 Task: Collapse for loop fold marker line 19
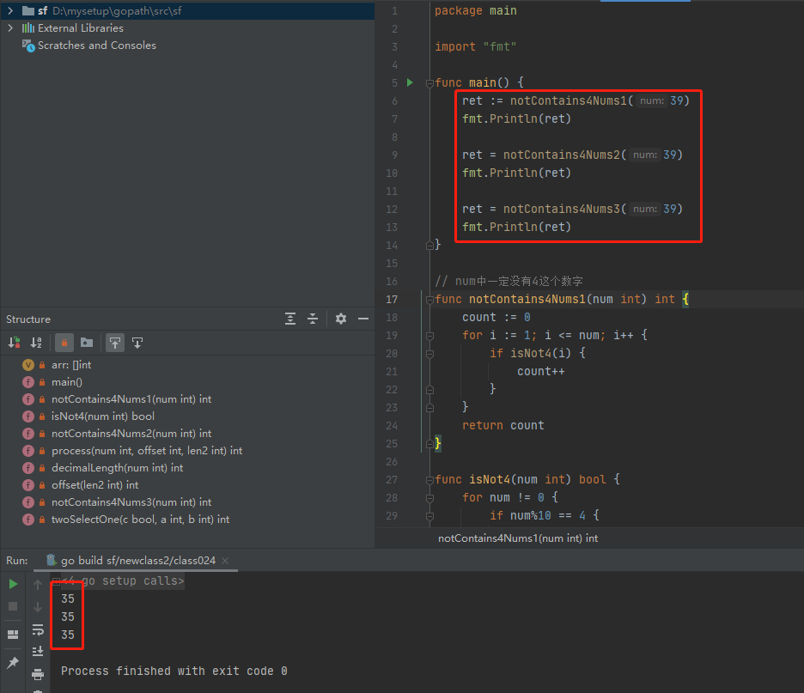[429, 336]
